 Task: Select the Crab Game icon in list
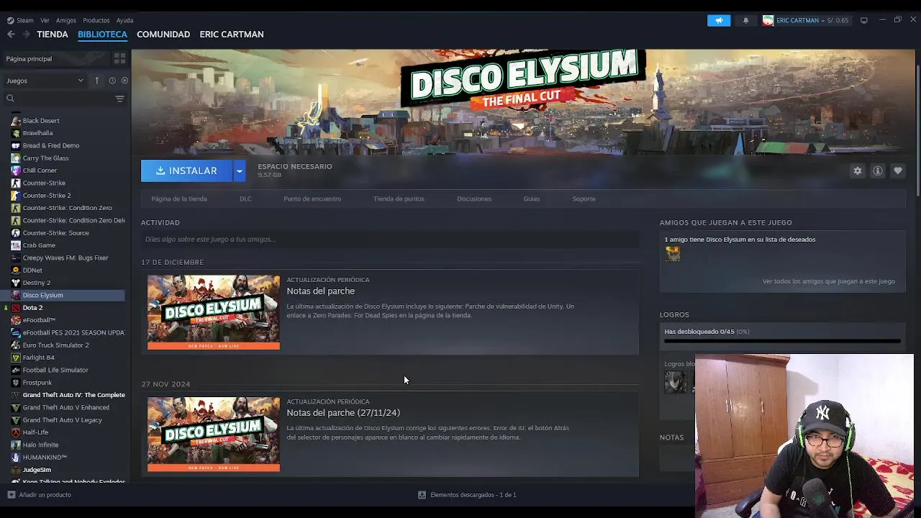pyautogui.click(x=16, y=245)
